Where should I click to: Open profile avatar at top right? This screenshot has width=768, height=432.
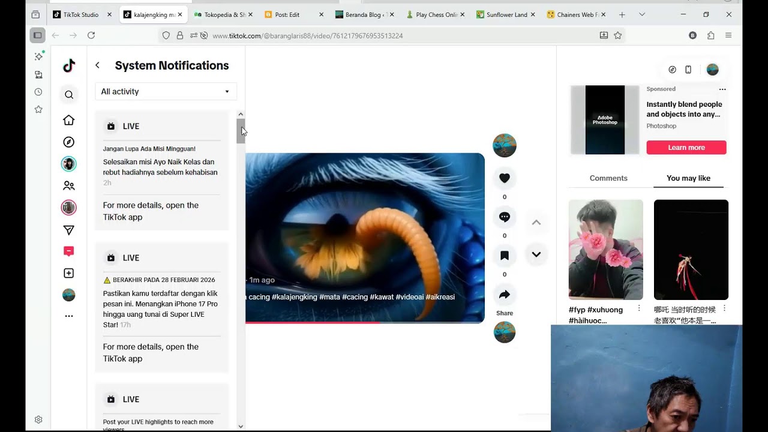pos(713,70)
